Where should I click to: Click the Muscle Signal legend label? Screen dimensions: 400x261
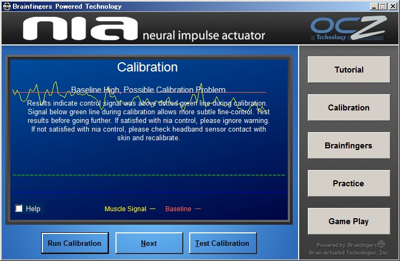click(x=126, y=209)
